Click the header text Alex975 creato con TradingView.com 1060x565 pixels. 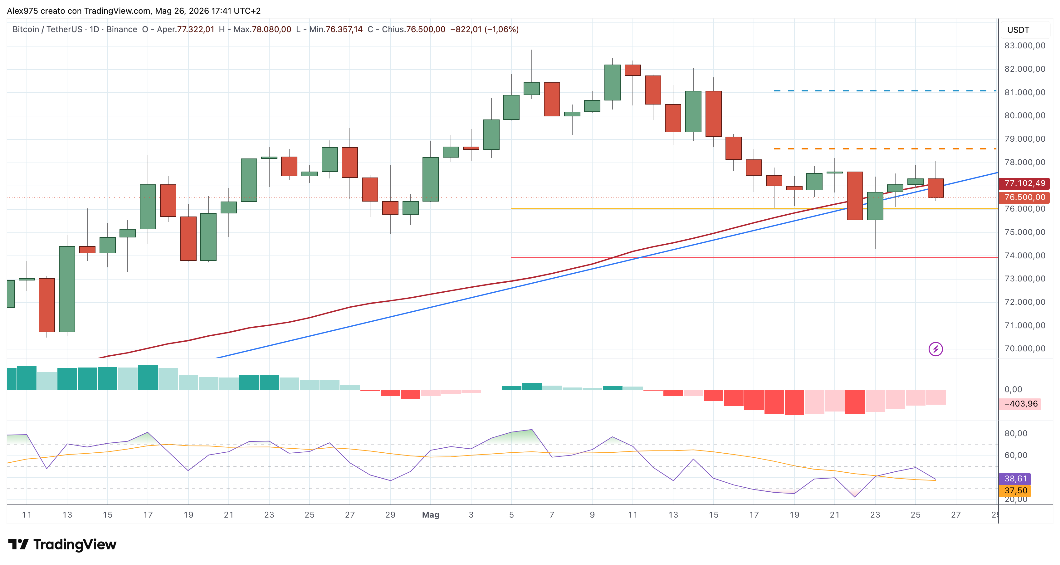pyautogui.click(x=79, y=11)
